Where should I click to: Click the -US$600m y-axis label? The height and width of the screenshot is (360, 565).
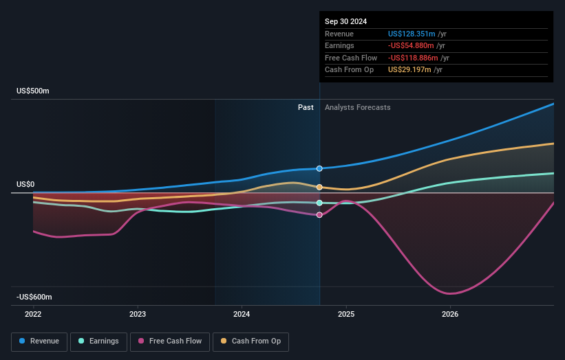pos(34,297)
